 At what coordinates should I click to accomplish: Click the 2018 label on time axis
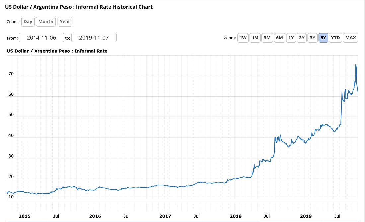tap(236, 216)
